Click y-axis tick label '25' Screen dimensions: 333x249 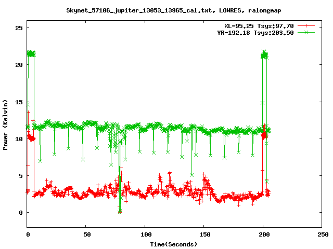[x=19, y=28]
